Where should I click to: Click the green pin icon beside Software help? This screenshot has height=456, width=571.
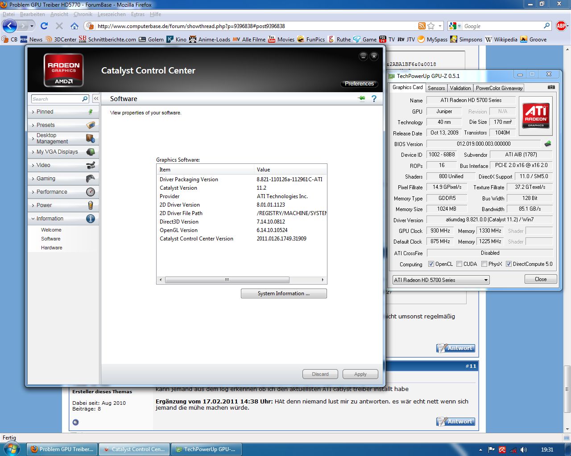click(x=362, y=98)
